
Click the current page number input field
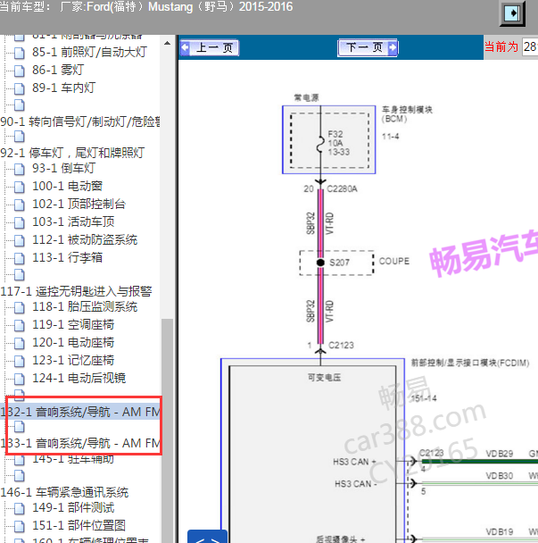pos(530,46)
